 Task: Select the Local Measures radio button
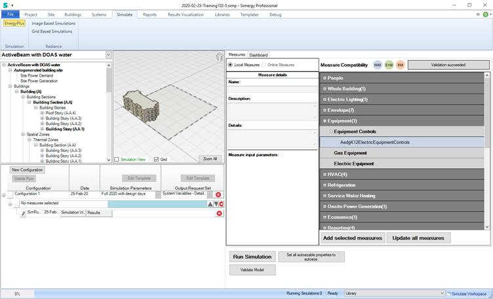230,65
